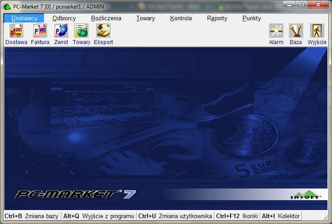Click Ctrl+F12 Ikonki status button

click(237, 216)
